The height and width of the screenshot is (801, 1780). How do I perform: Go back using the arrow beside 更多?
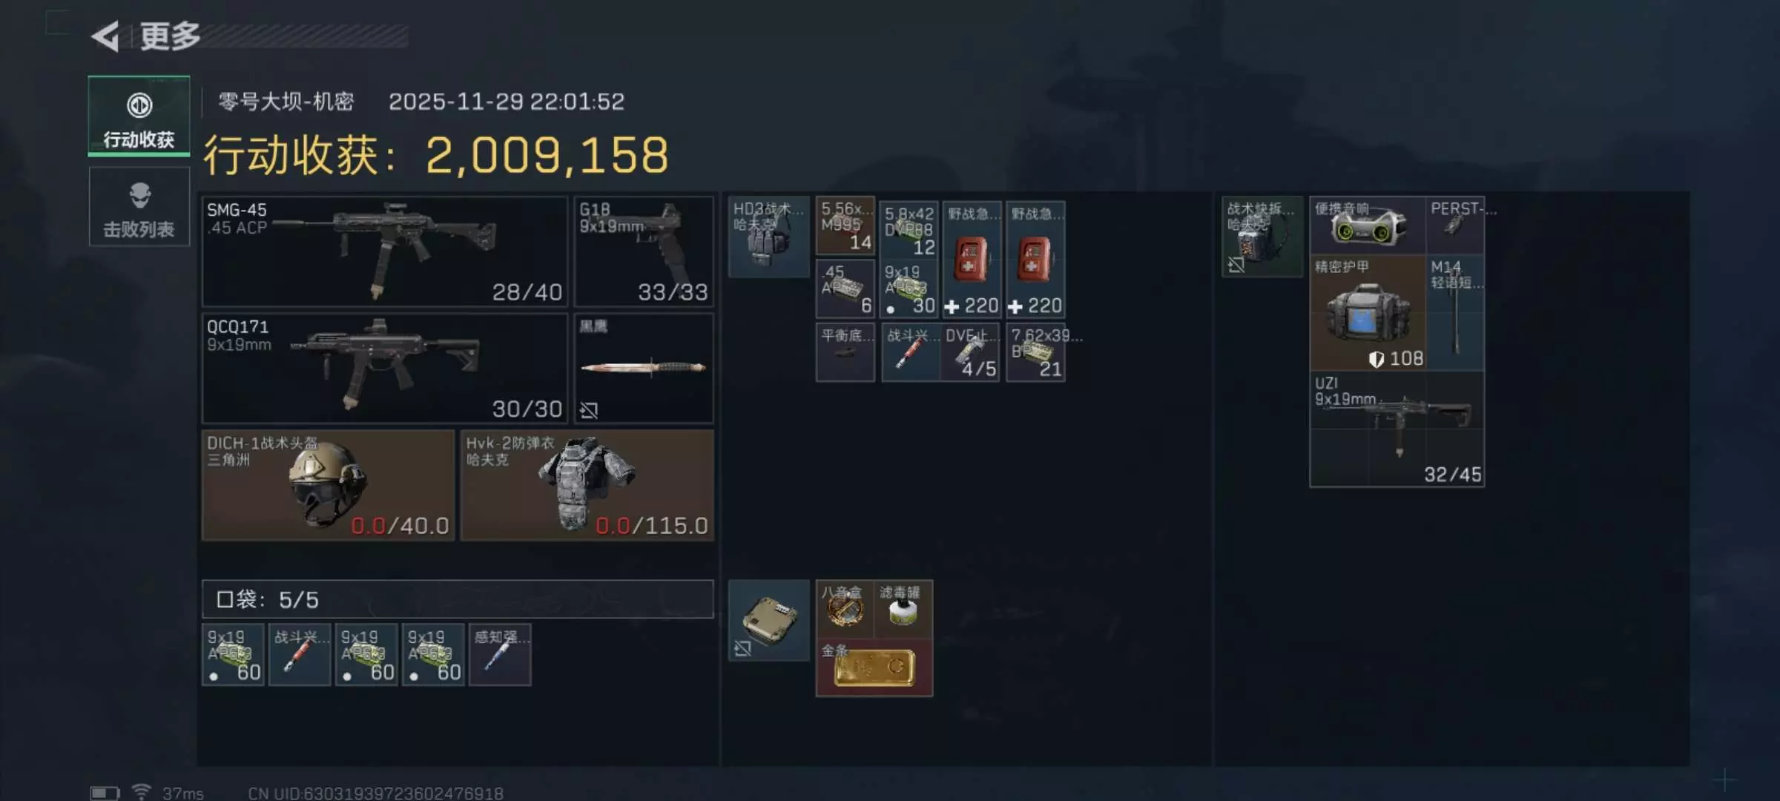pyautogui.click(x=105, y=36)
